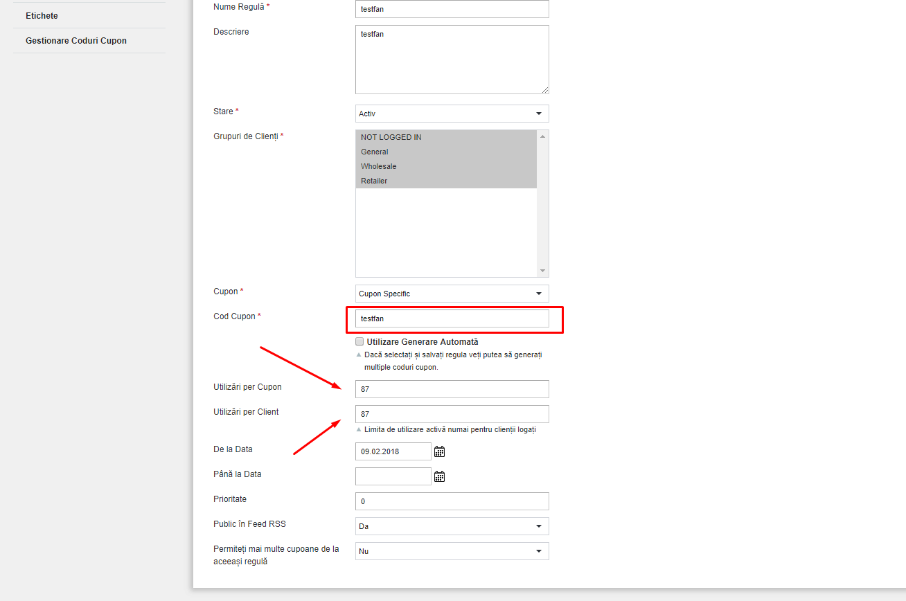
Task: Click customer groups list scroll-down arrow
Action: pyautogui.click(x=542, y=271)
